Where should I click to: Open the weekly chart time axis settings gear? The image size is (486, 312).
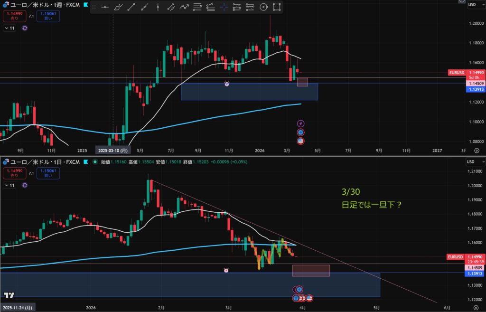click(x=477, y=150)
